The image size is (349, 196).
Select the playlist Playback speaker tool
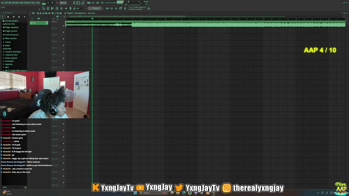pyautogui.click(x=61, y=13)
